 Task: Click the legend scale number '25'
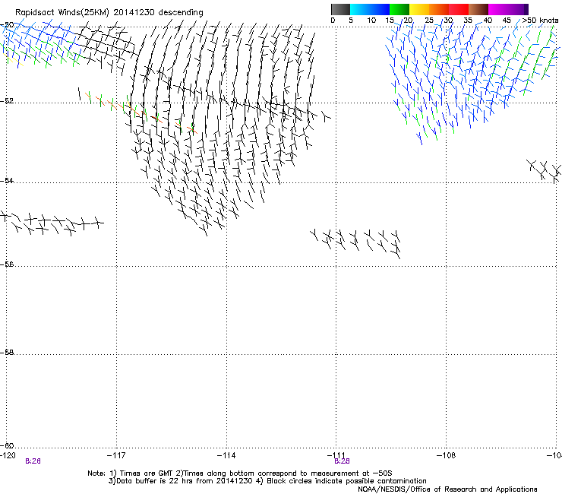coord(429,21)
